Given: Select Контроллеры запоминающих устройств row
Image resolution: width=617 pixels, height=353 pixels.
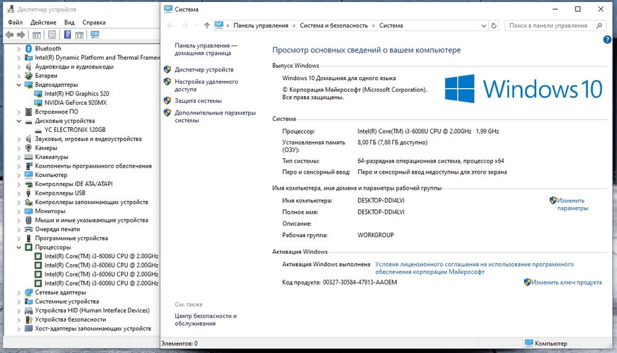Looking at the screenshot, I should pyautogui.click(x=91, y=202).
